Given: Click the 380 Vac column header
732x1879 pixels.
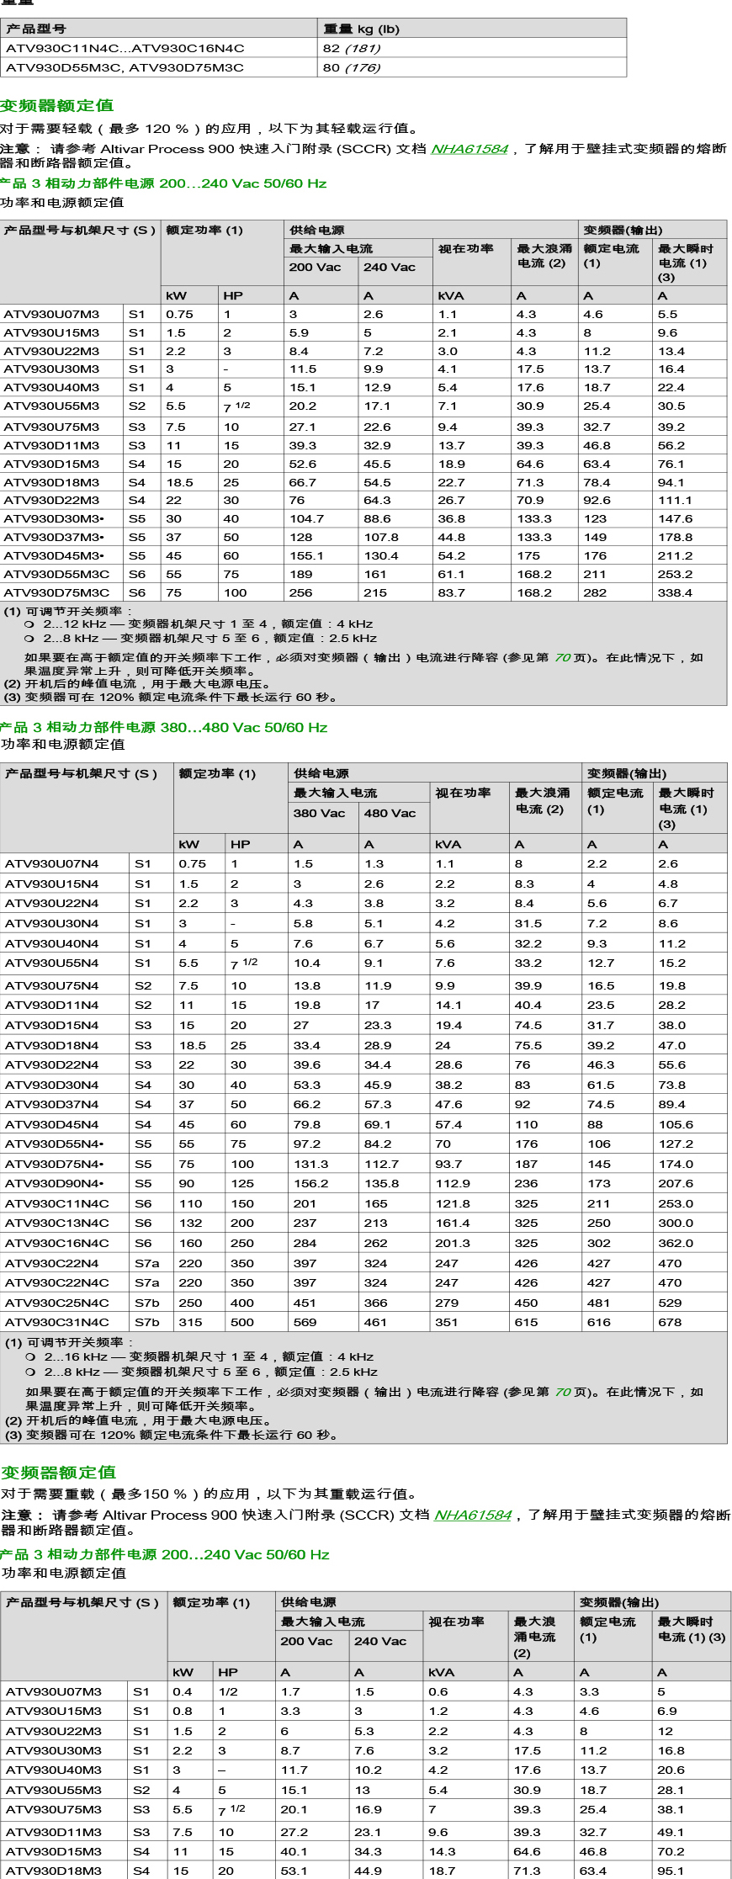Looking at the screenshot, I should pos(319,813).
